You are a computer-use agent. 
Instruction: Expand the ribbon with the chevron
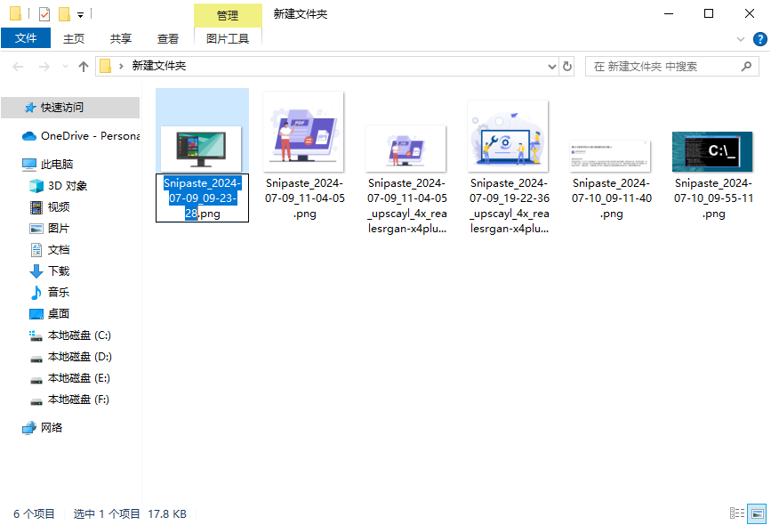(741, 39)
